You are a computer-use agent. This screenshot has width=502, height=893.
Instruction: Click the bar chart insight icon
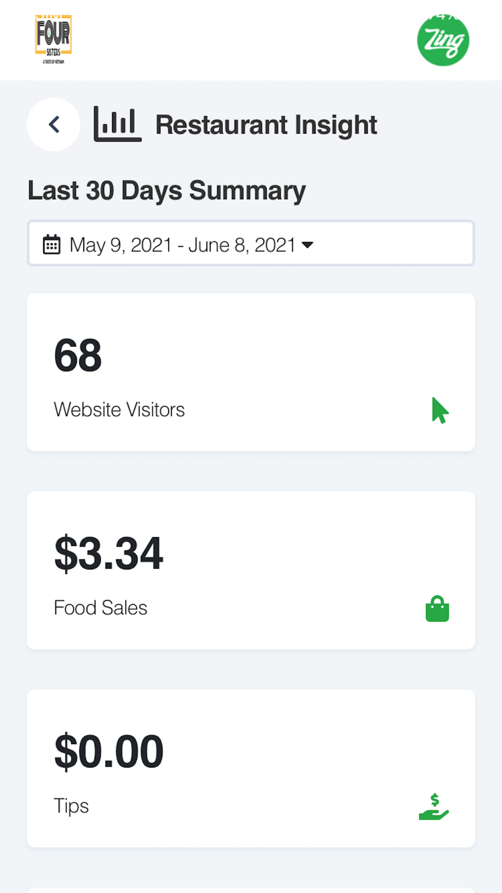click(x=117, y=125)
